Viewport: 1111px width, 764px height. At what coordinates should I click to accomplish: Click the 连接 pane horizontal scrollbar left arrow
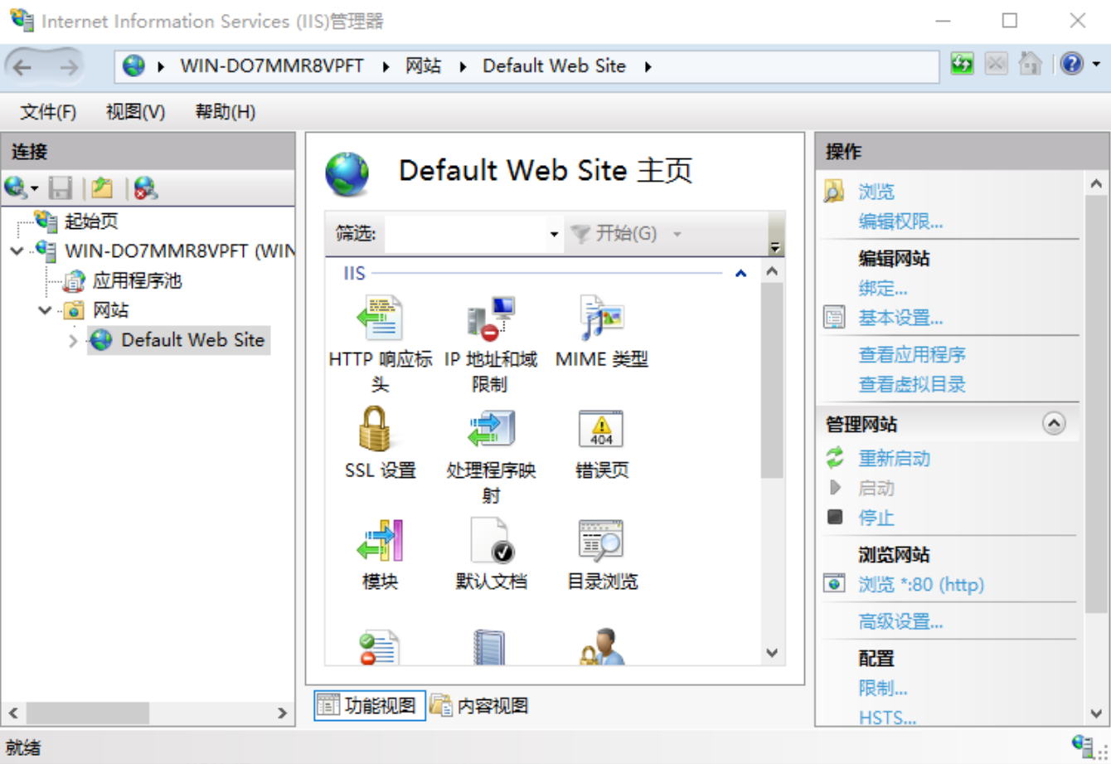point(13,713)
